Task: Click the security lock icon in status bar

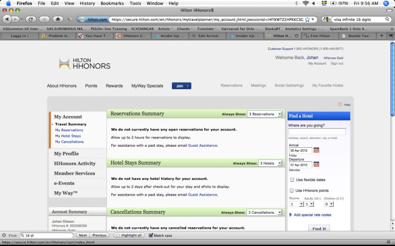Action: [x=389, y=242]
